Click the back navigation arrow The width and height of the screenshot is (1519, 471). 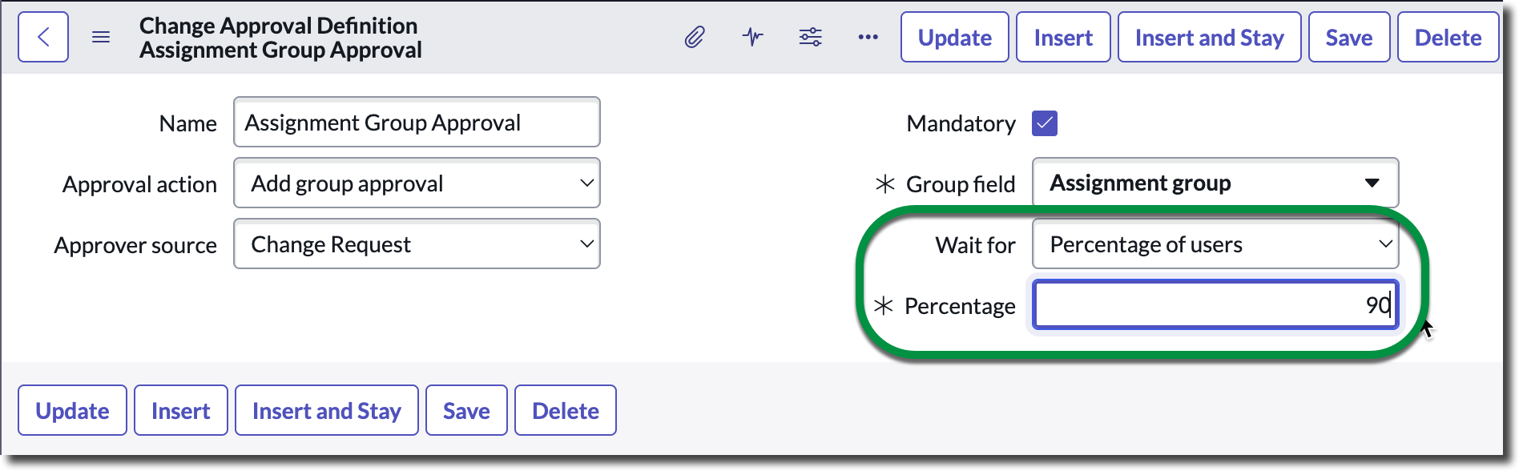click(43, 36)
